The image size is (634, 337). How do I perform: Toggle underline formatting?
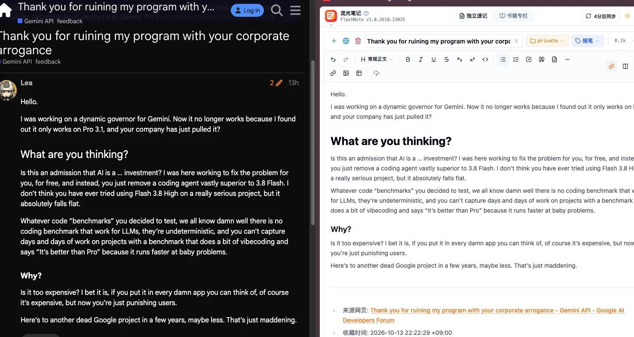point(434,59)
